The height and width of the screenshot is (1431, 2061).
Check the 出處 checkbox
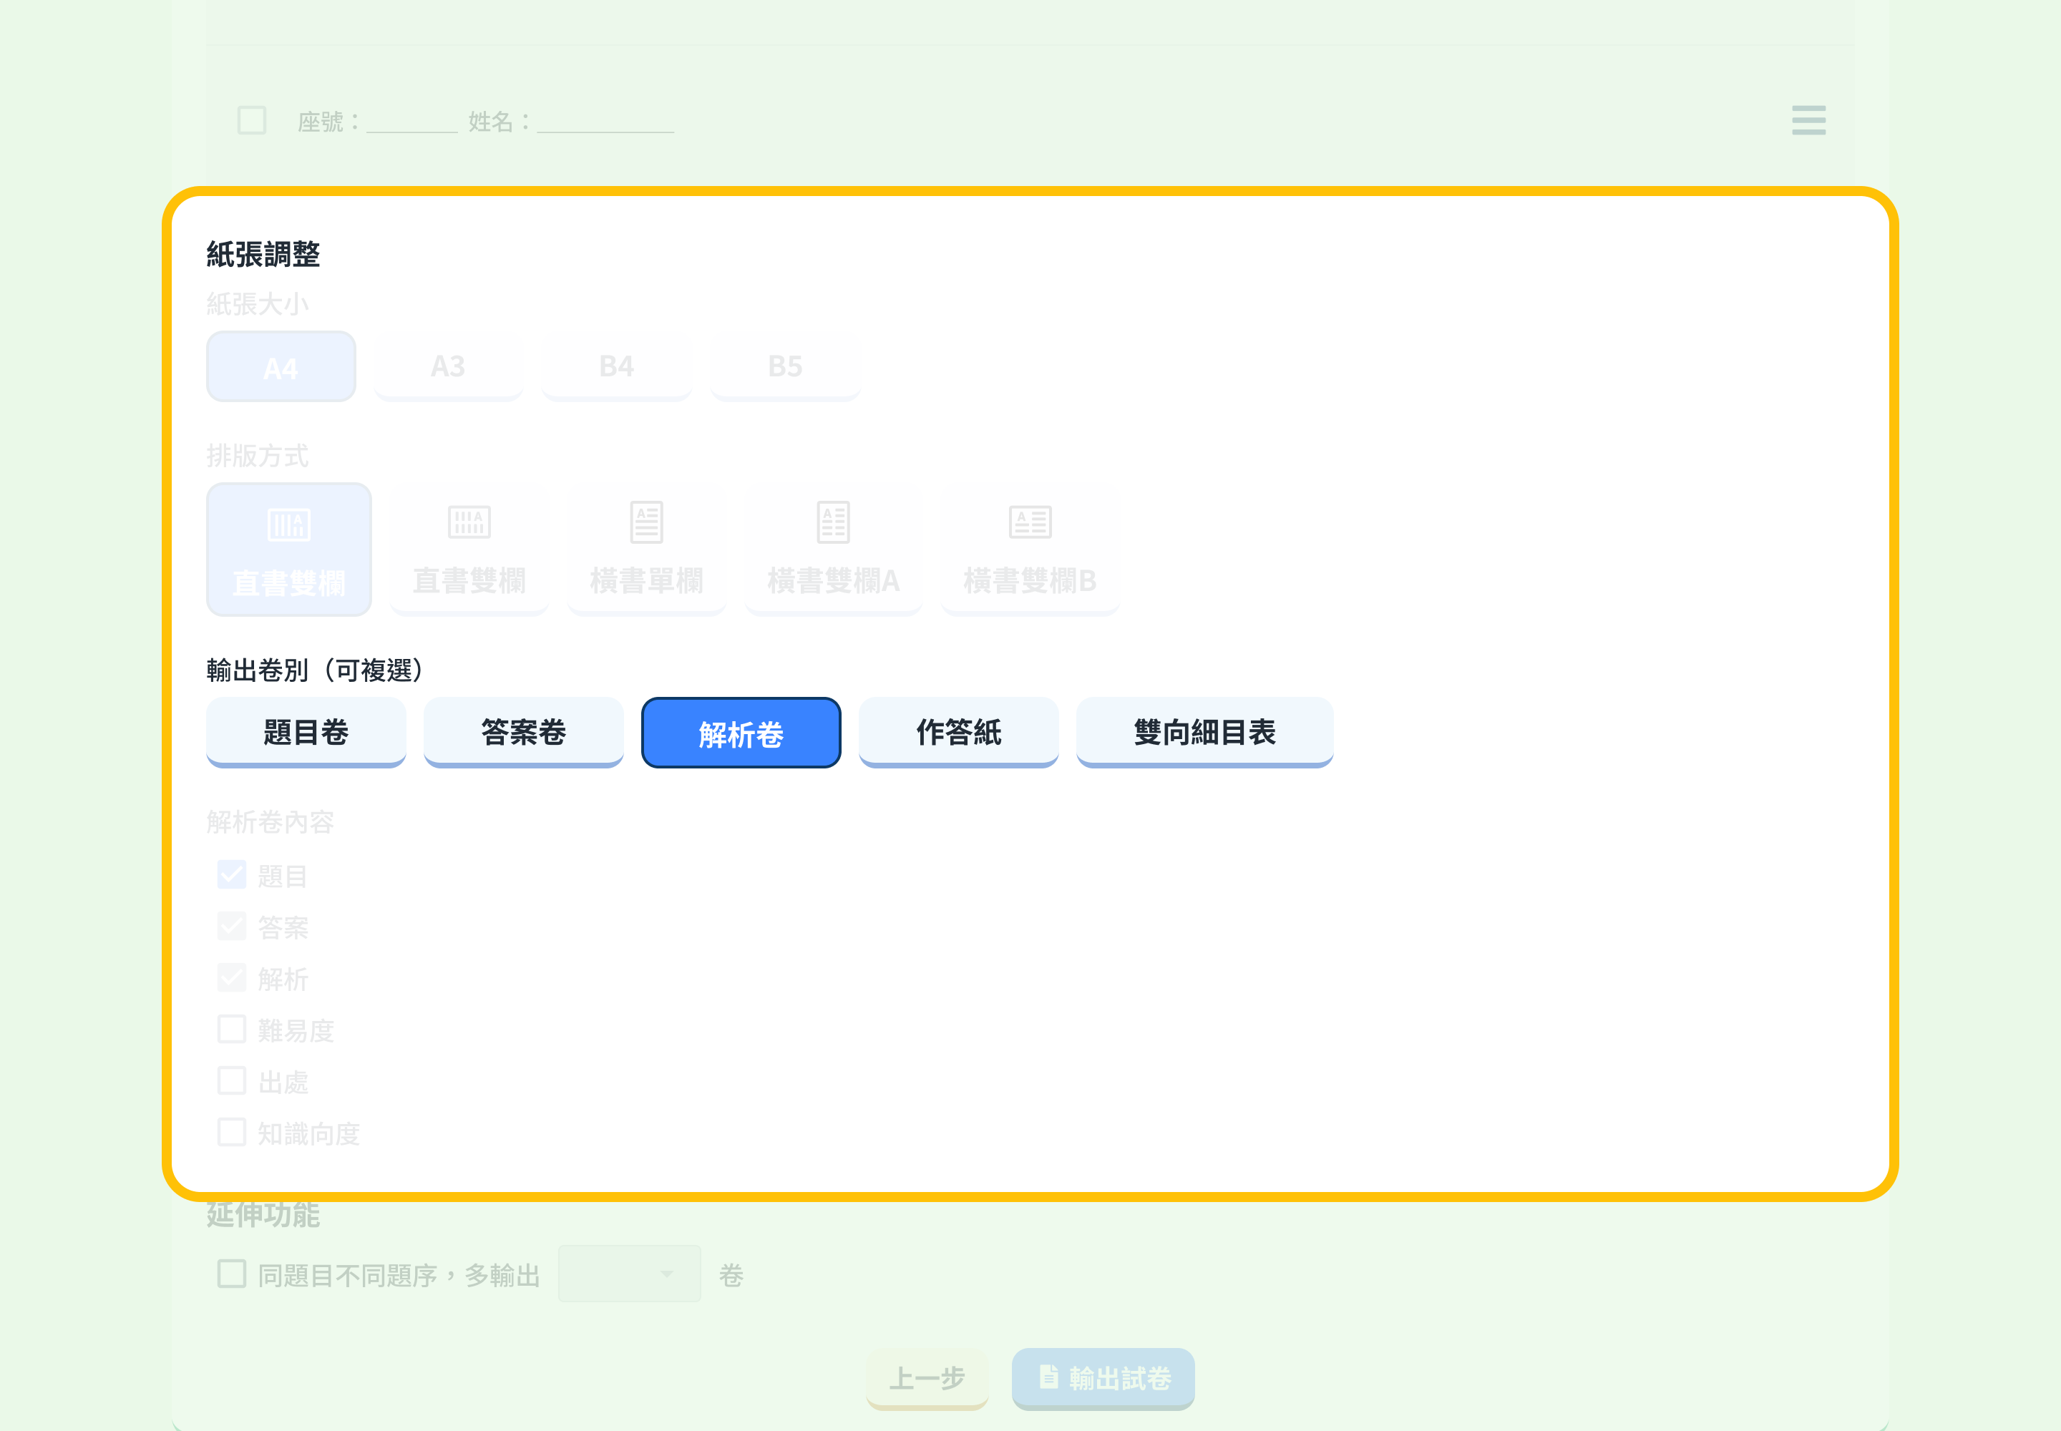pyautogui.click(x=231, y=1080)
